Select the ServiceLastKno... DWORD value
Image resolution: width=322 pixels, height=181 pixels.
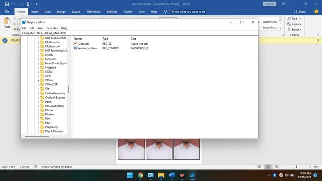(86, 48)
